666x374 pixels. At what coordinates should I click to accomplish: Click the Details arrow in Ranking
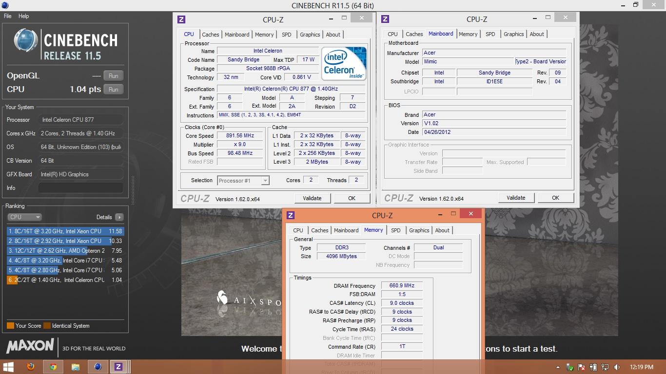click(x=119, y=217)
